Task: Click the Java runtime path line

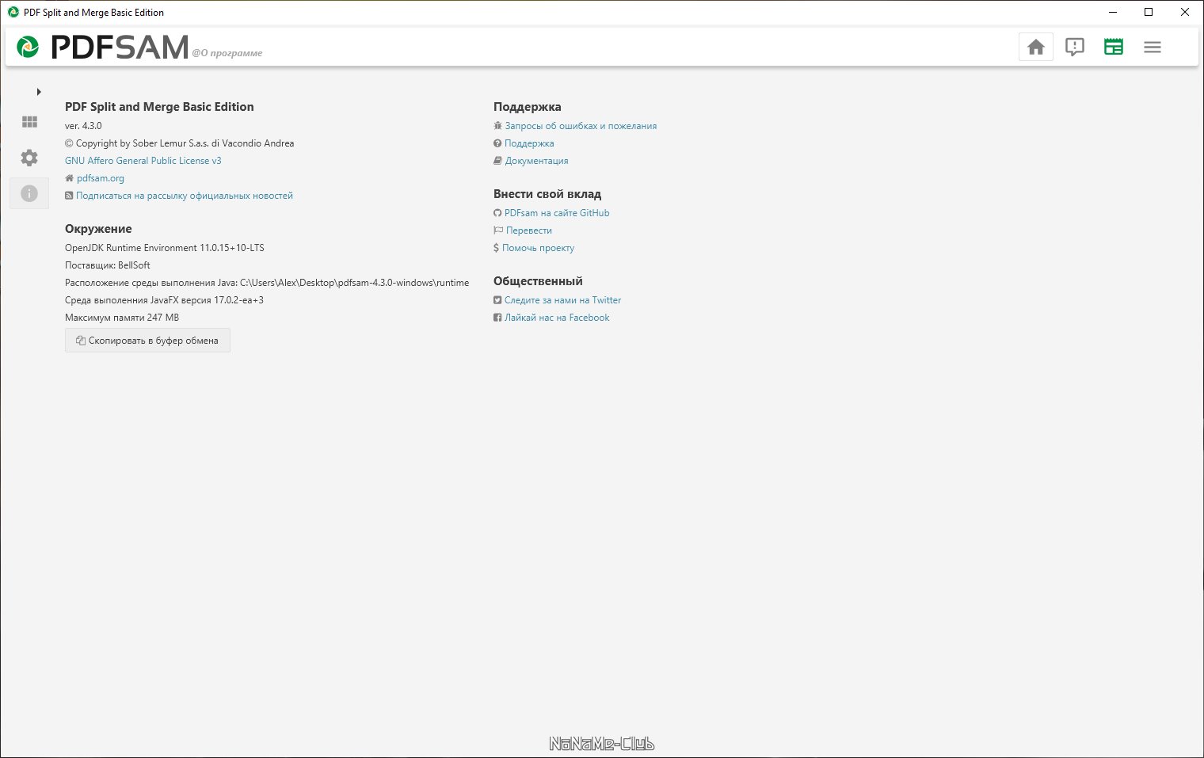Action: tap(267, 283)
